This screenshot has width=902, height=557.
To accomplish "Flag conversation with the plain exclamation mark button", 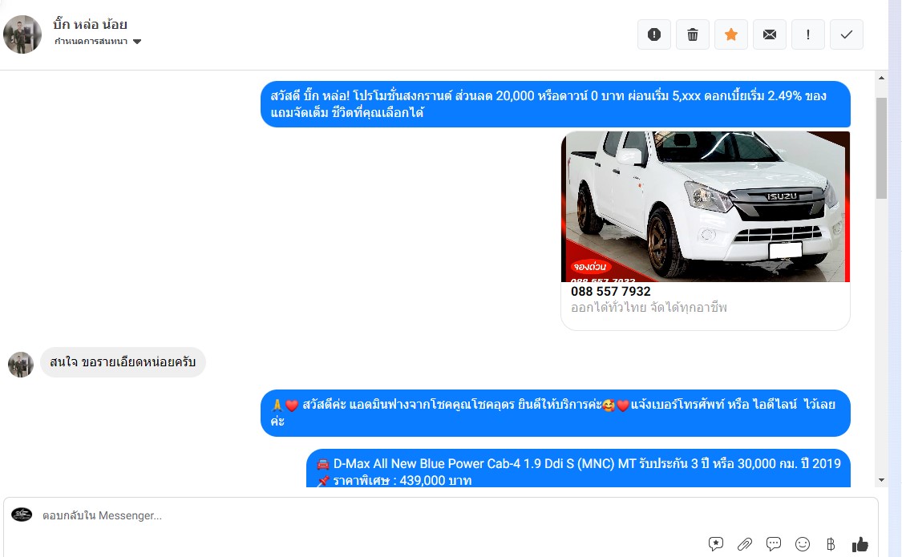I will coord(808,34).
